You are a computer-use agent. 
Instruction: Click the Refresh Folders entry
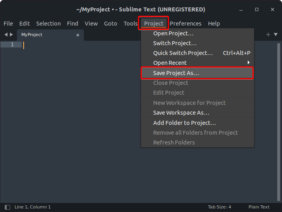click(197, 143)
